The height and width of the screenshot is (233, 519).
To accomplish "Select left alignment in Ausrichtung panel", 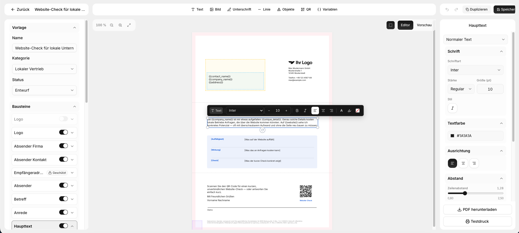I will click(x=453, y=163).
